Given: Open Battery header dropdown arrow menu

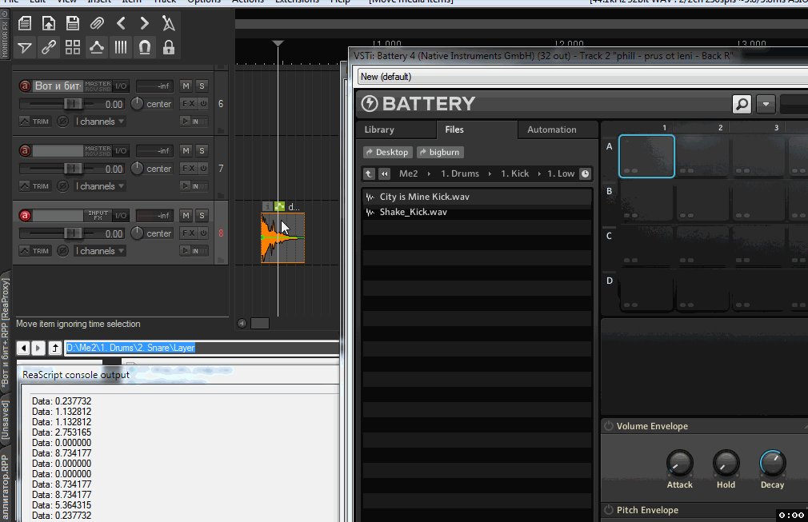Looking at the screenshot, I should [766, 104].
